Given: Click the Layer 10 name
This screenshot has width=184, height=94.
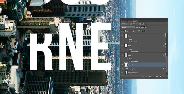Looking at the screenshot, I should 131,65.
